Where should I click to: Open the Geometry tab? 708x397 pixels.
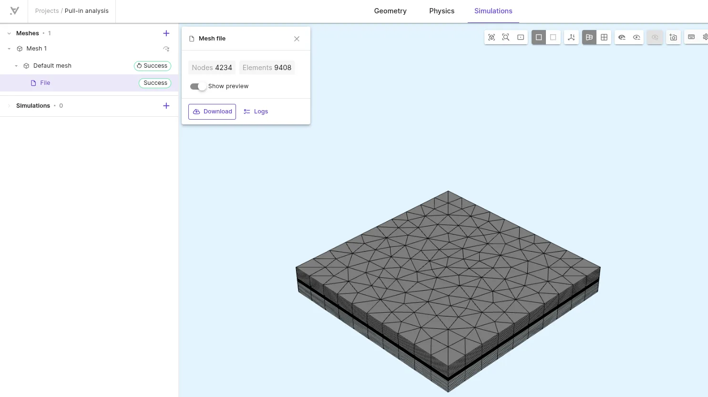390,11
